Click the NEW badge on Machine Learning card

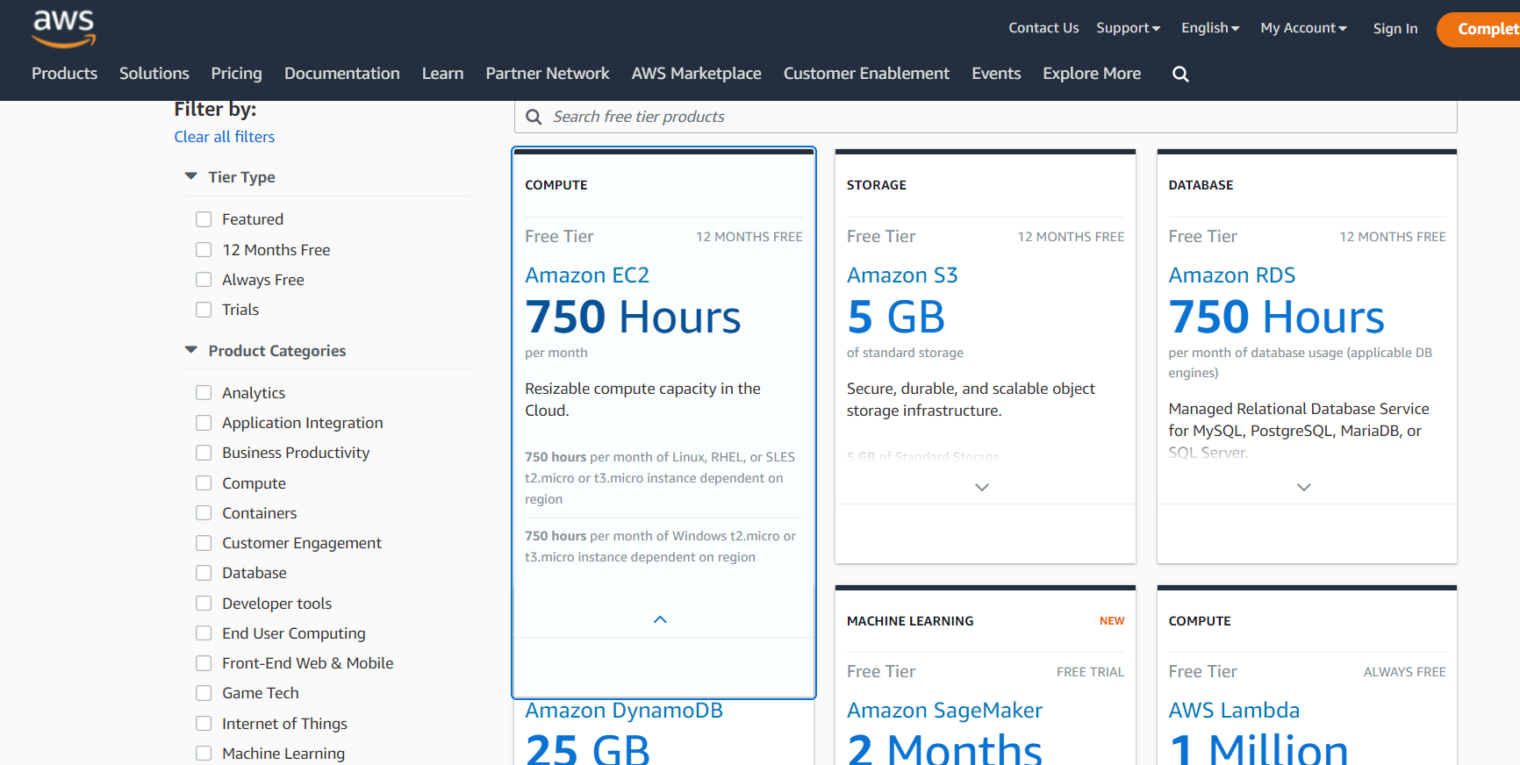[1112, 621]
